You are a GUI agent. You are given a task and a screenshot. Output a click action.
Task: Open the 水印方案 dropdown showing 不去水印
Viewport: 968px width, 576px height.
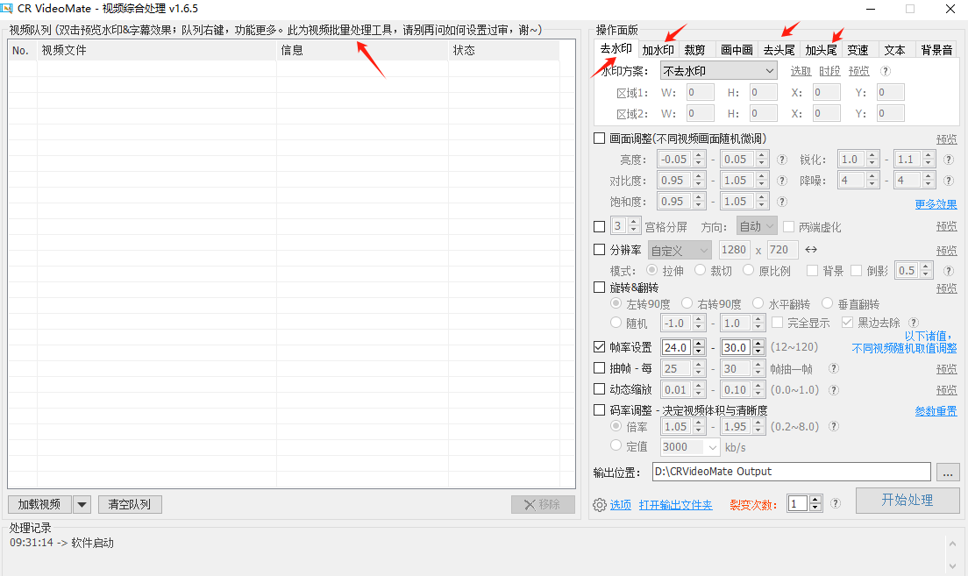tap(719, 71)
